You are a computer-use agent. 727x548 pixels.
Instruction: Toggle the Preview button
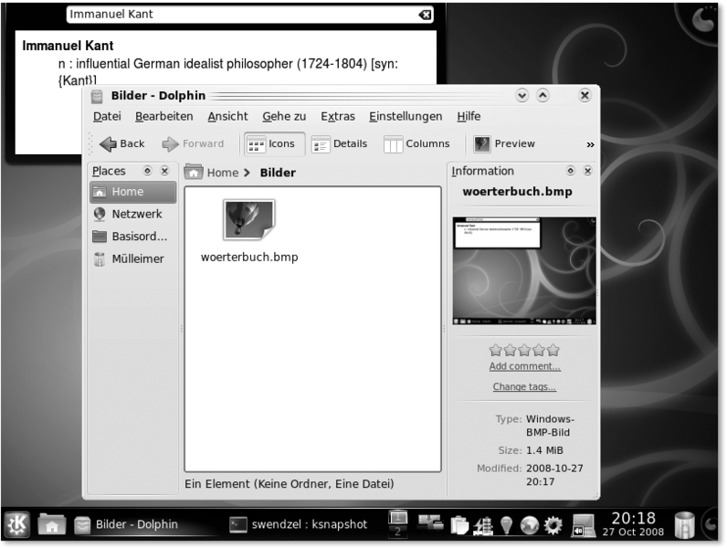click(x=504, y=144)
